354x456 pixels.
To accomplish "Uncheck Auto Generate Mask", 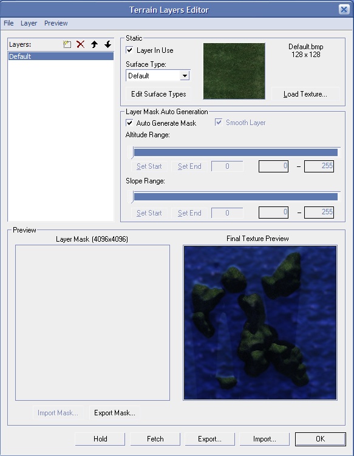I will point(129,123).
